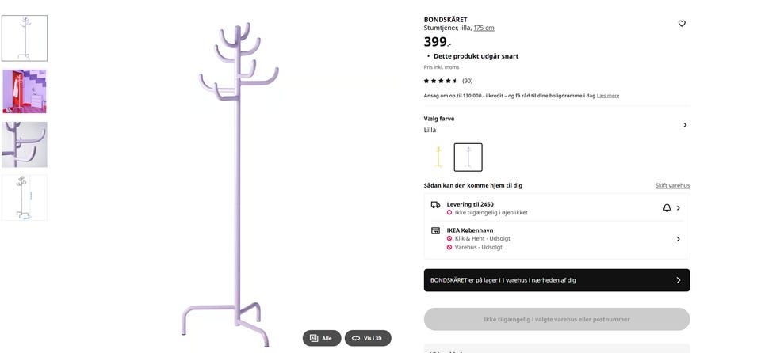Open nearby warehouse stock banner
The height and width of the screenshot is (353, 761).
click(x=556, y=280)
